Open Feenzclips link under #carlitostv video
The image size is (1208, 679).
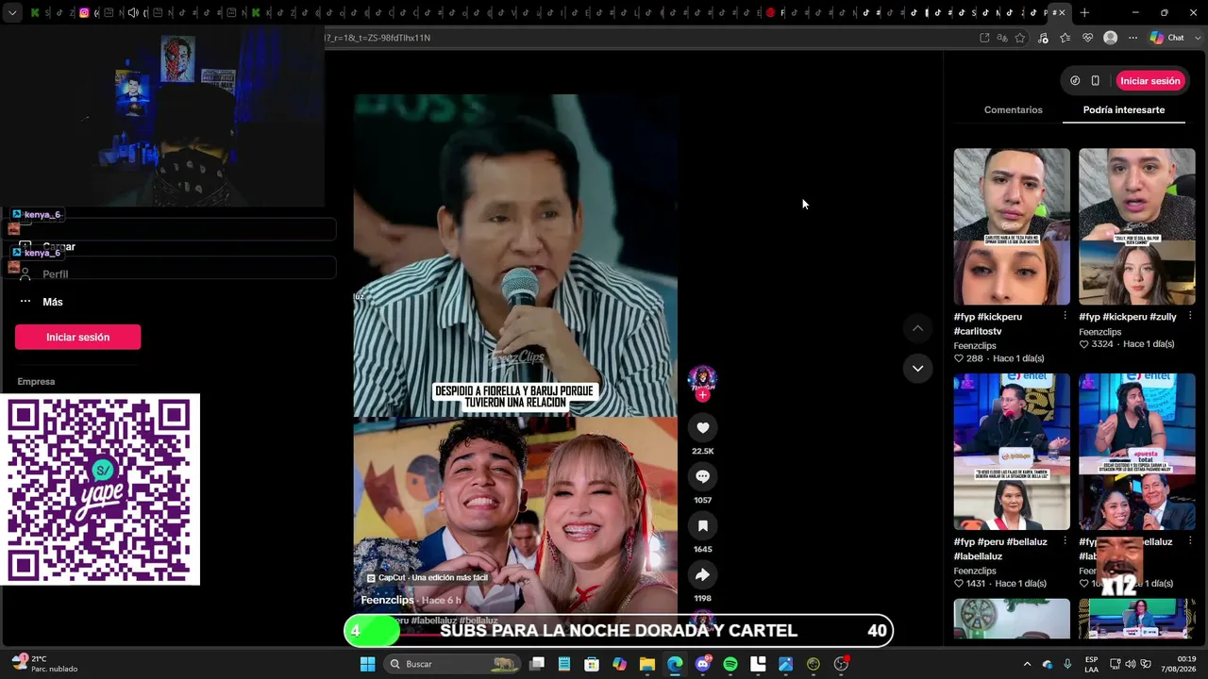975,346
